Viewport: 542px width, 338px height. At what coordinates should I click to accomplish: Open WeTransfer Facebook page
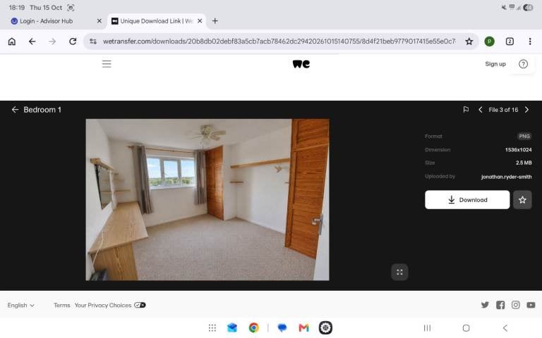pyautogui.click(x=500, y=305)
